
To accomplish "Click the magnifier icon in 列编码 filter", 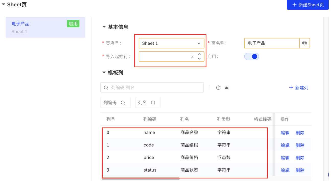I will [x=123, y=103].
